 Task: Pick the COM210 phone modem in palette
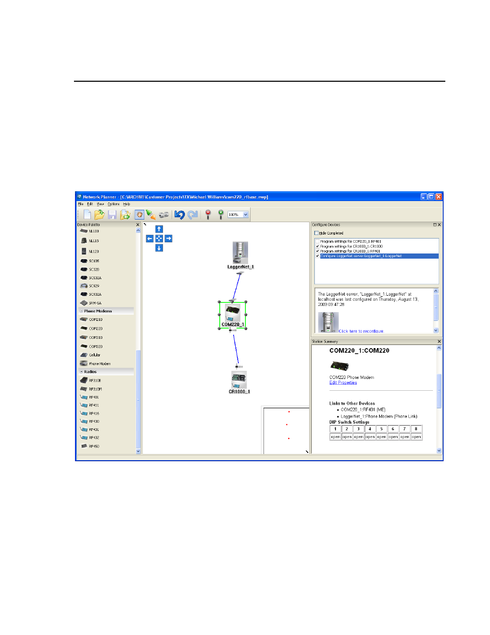91,320
